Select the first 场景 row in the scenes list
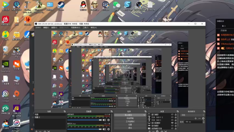Image resolution: width=234 pixels, height=132 pixels. pos(50,114)
